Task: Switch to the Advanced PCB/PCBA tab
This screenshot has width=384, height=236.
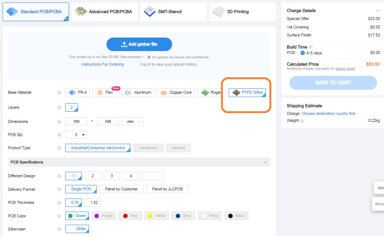Action: click(x=104, y=12)
